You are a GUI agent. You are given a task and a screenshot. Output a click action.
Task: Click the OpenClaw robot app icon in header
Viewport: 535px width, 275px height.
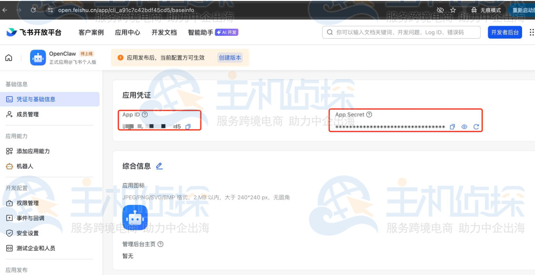click(x=38, y=58)
